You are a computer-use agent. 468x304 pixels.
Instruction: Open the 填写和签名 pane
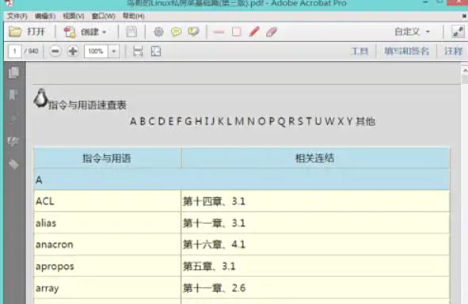(x=406, y=51)
